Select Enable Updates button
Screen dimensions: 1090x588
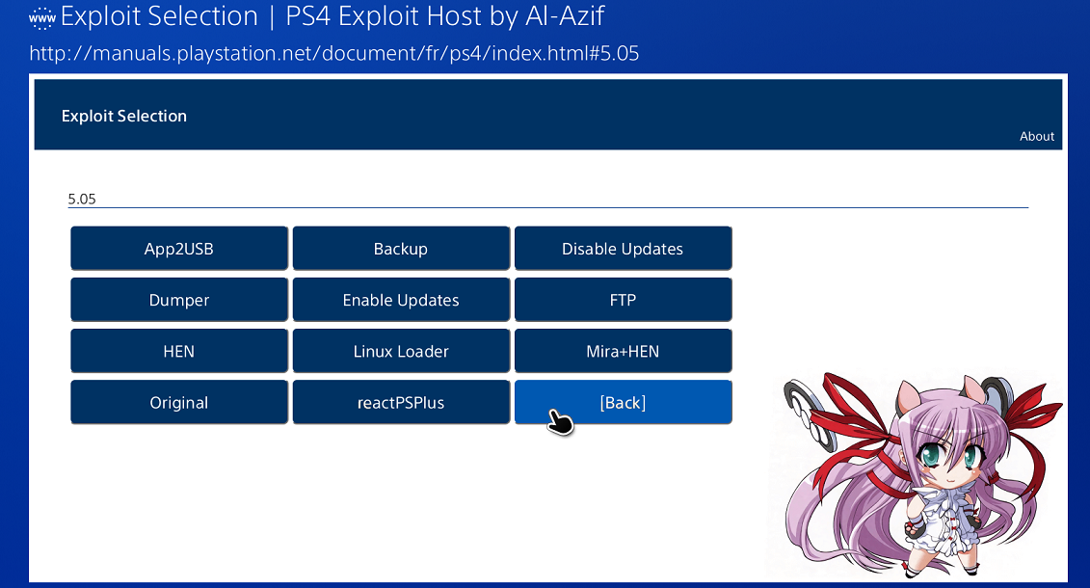click(401, 300)
